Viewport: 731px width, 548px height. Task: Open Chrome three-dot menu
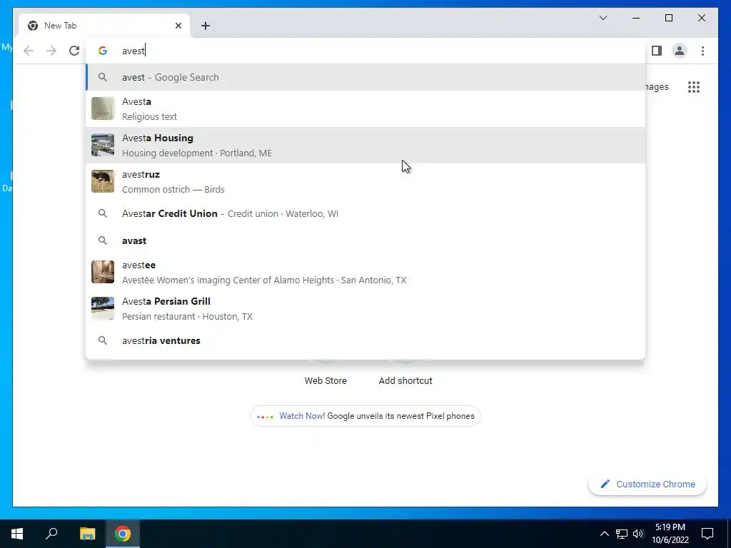point(702,51)
